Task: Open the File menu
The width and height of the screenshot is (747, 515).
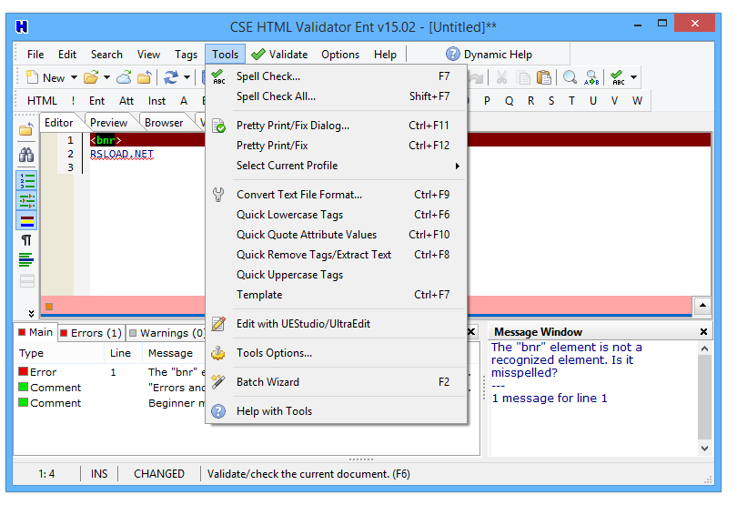Action: [x=35, y=55]
